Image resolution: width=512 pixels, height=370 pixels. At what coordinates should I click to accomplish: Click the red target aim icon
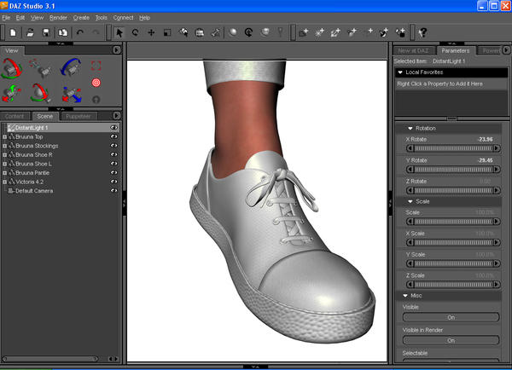pyautogui.click(x=96, y=83)
